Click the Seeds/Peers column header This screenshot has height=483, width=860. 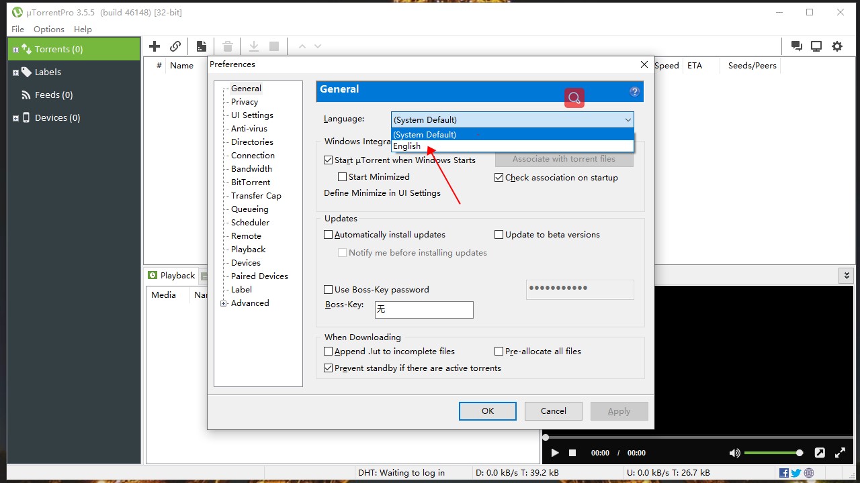752,66
